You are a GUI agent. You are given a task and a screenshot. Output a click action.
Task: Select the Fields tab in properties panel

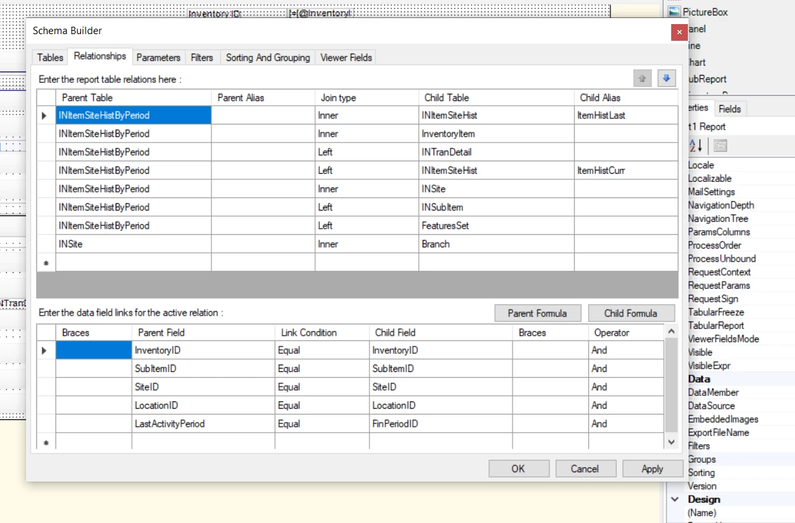(729, 109)
